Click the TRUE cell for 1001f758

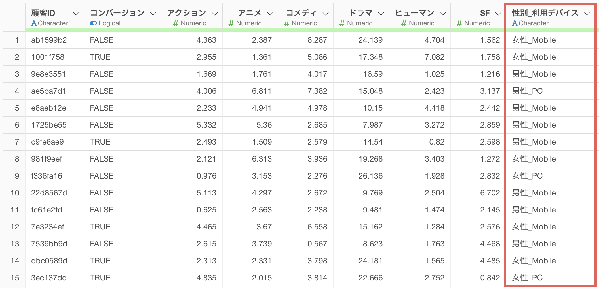(100, 57)
